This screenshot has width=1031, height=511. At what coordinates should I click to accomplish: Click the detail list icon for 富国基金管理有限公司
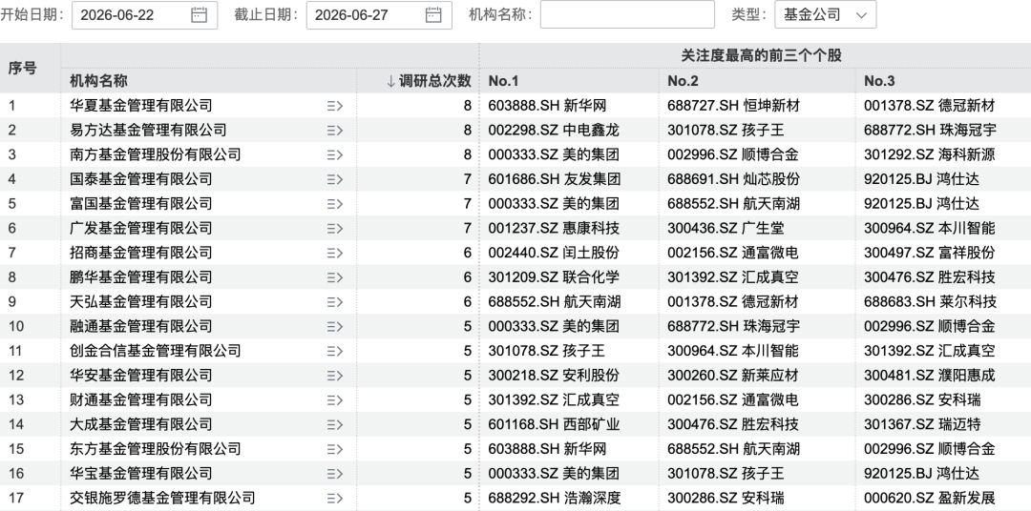click(x=335, y=204)
